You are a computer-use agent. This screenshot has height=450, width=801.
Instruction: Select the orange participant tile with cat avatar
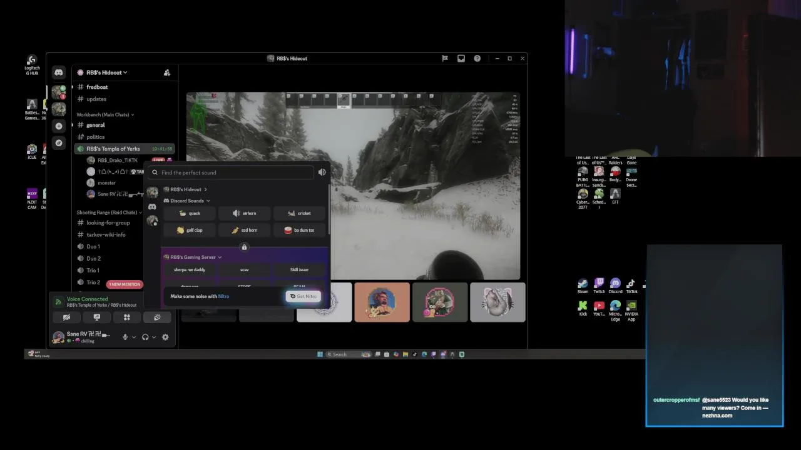pos(382,302)
